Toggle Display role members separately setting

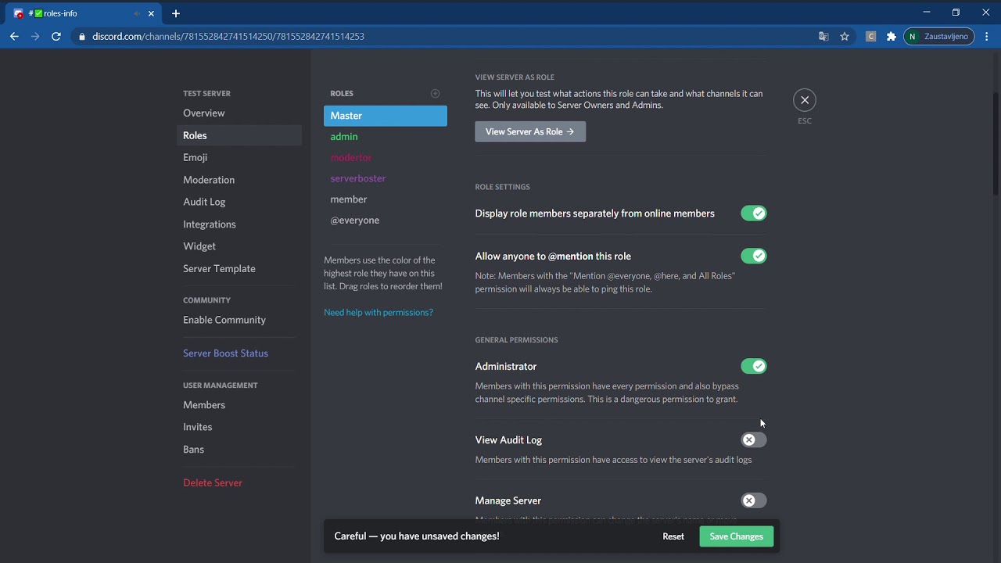tap(754, 213)
